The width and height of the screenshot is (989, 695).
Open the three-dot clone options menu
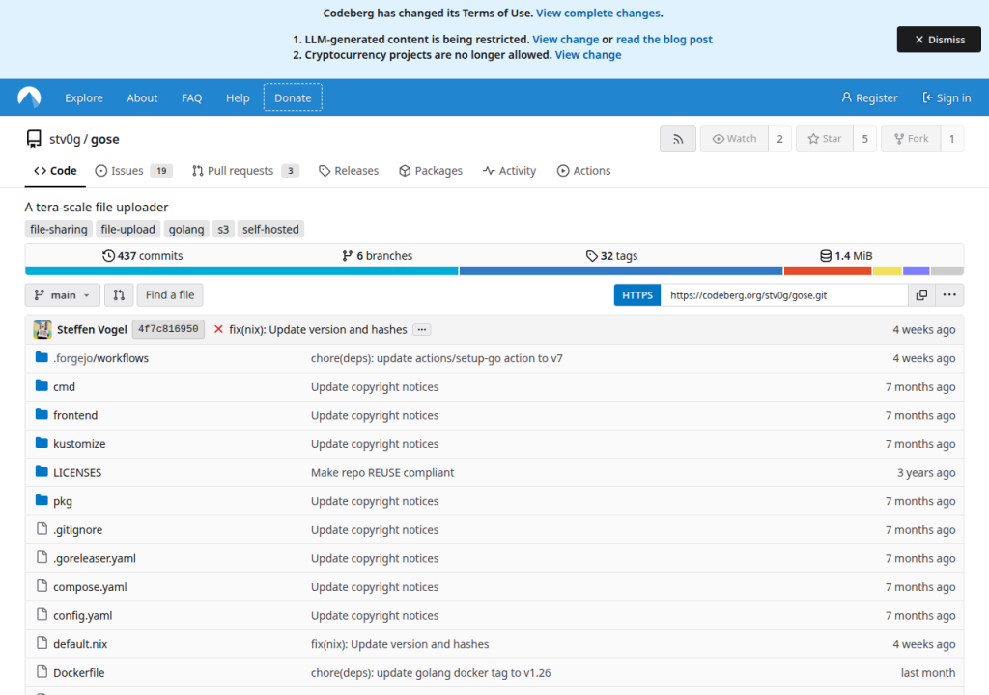(949, 295)
